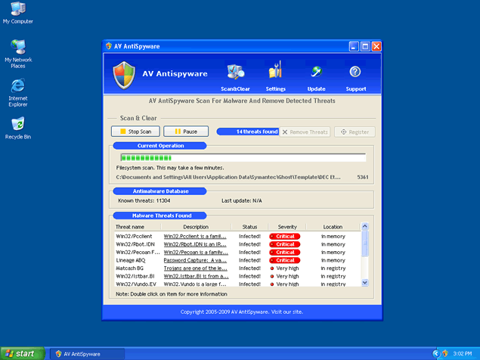Sort by Severity column header
Image resolution: width=480 pixels, height=360 pixels.
coord(286,226)
